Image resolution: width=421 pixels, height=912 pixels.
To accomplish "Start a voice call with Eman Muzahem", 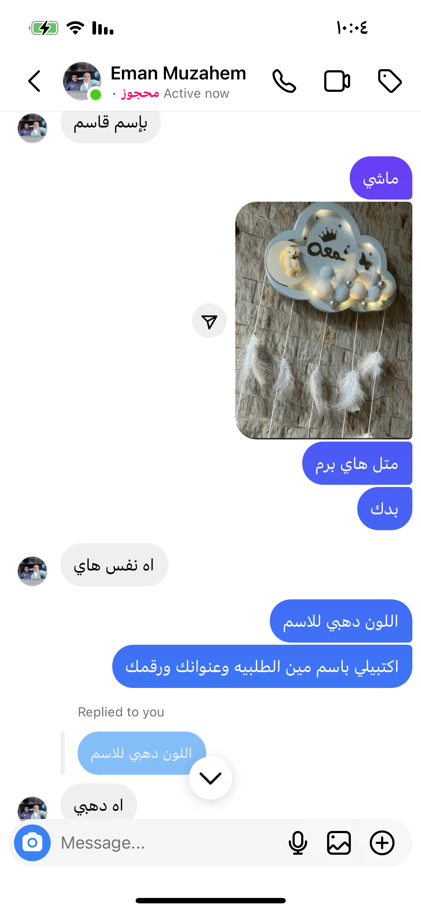I will point(284,81).
